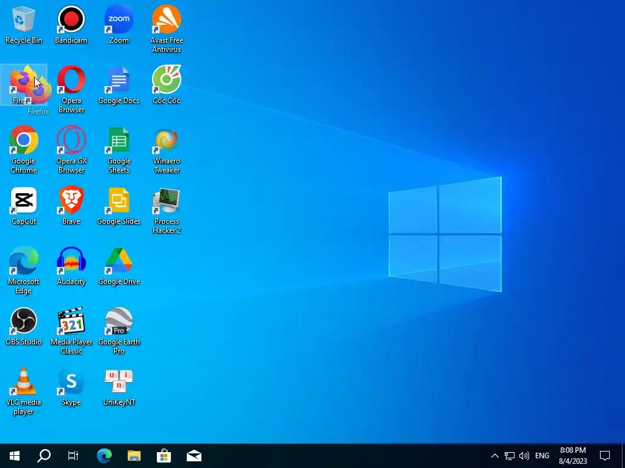Open the Action Center notifications
The image size is (625, 468).
(x=605, y=456)
